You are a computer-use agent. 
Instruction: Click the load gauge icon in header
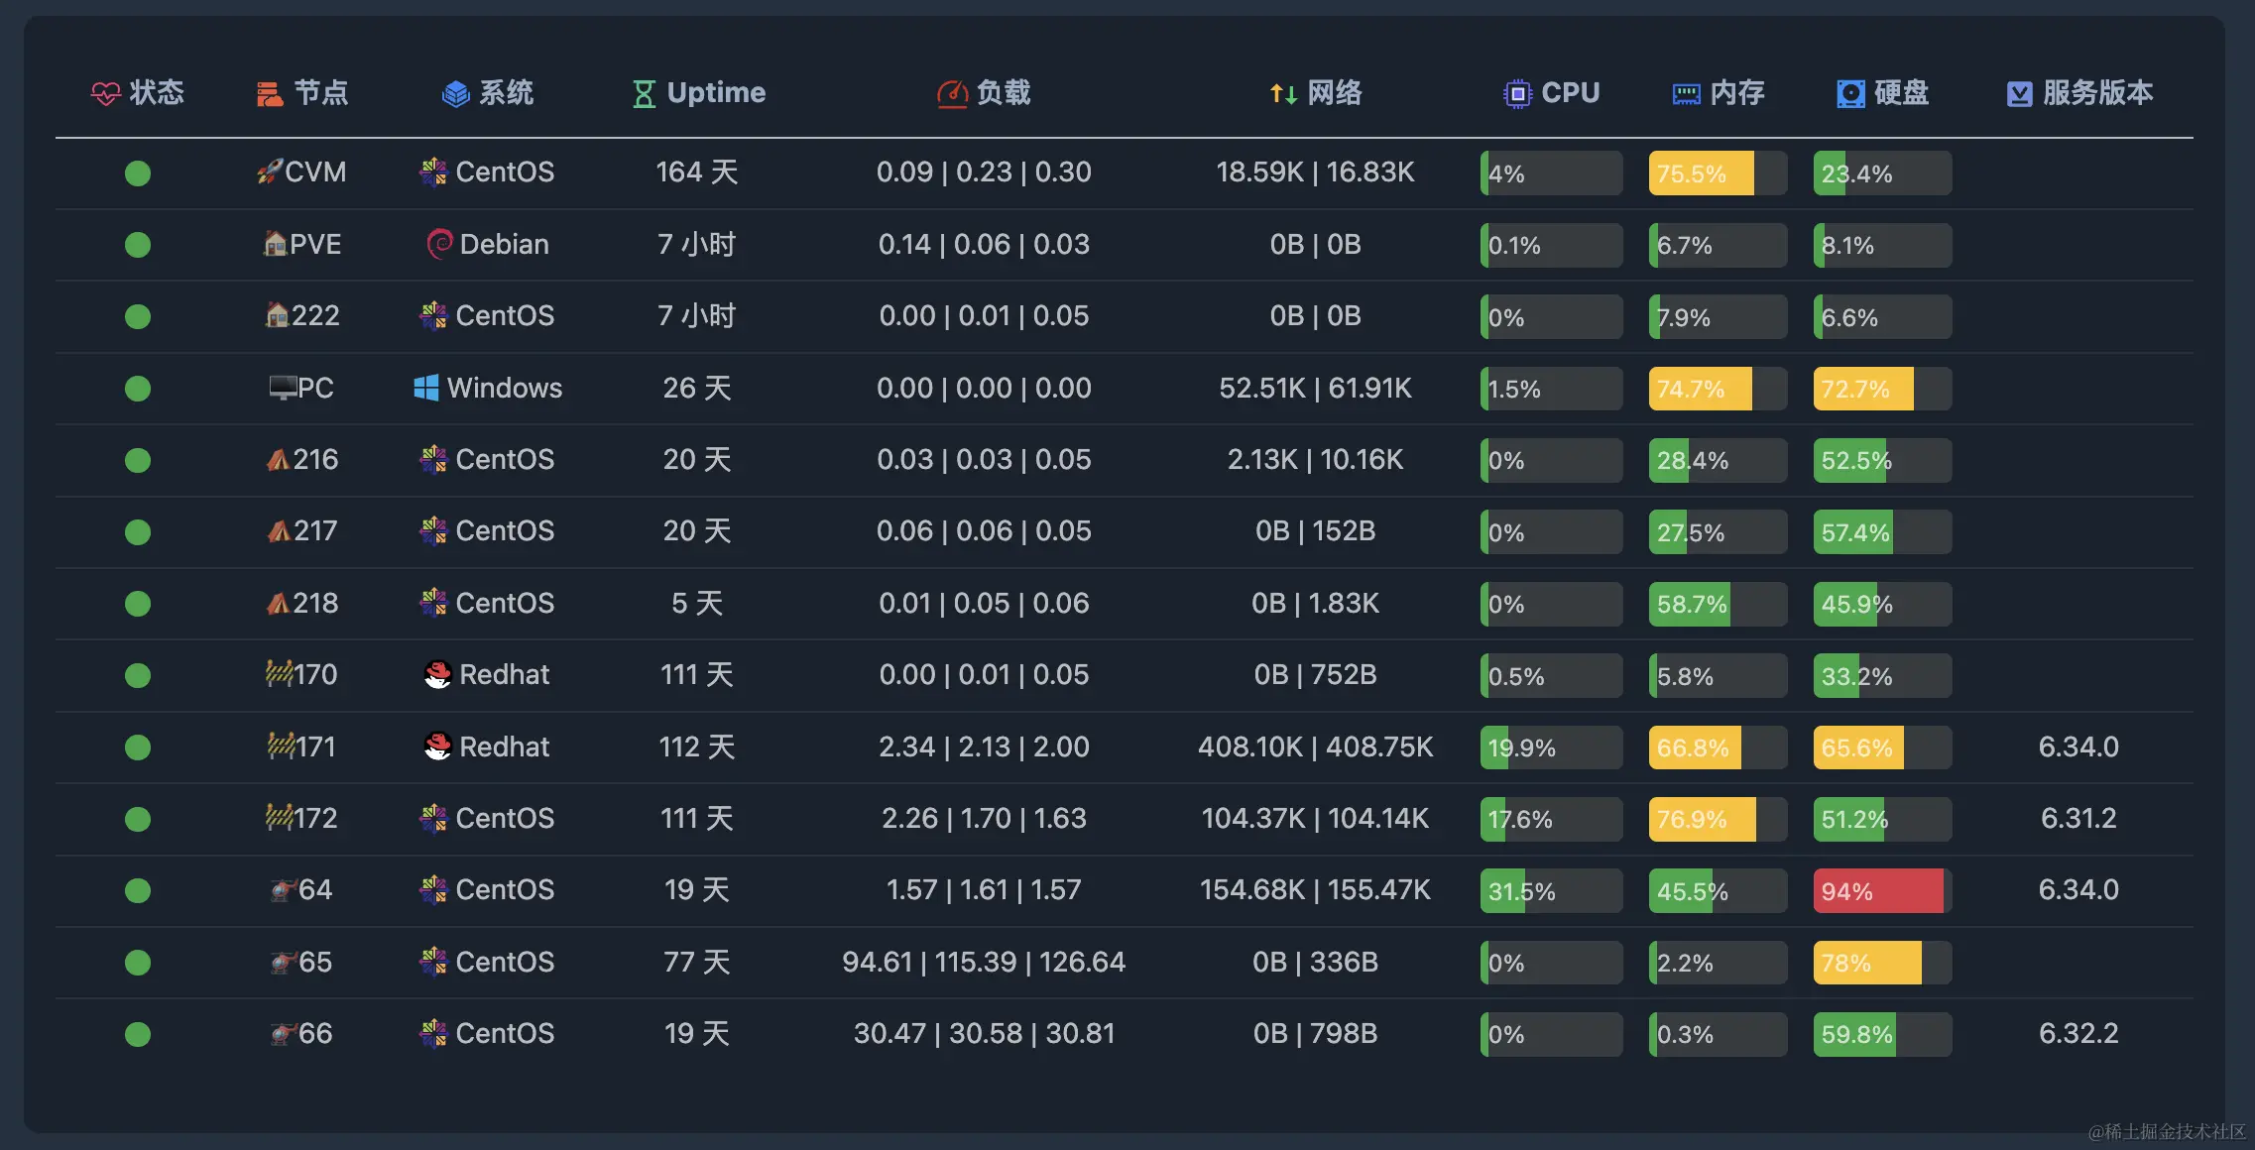(952, 93)
